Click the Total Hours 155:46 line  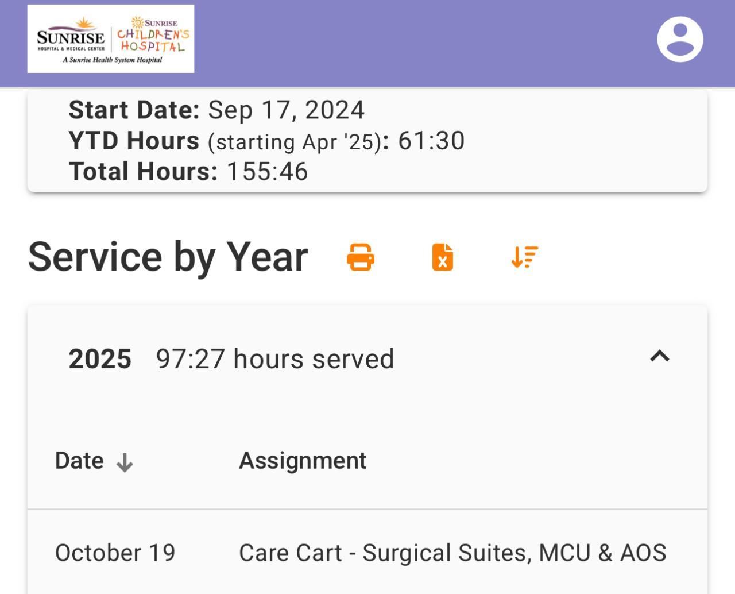[188, 172]
